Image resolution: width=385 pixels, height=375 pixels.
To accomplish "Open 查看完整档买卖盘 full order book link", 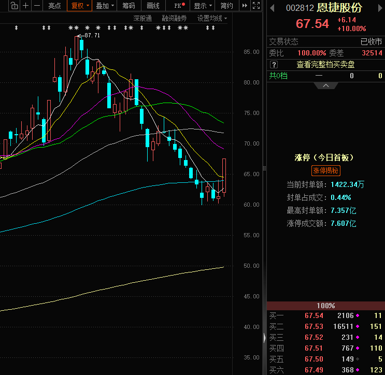I will point(325,65).
